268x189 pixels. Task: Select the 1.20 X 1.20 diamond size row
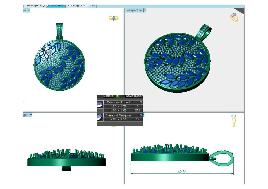point(118,106)
